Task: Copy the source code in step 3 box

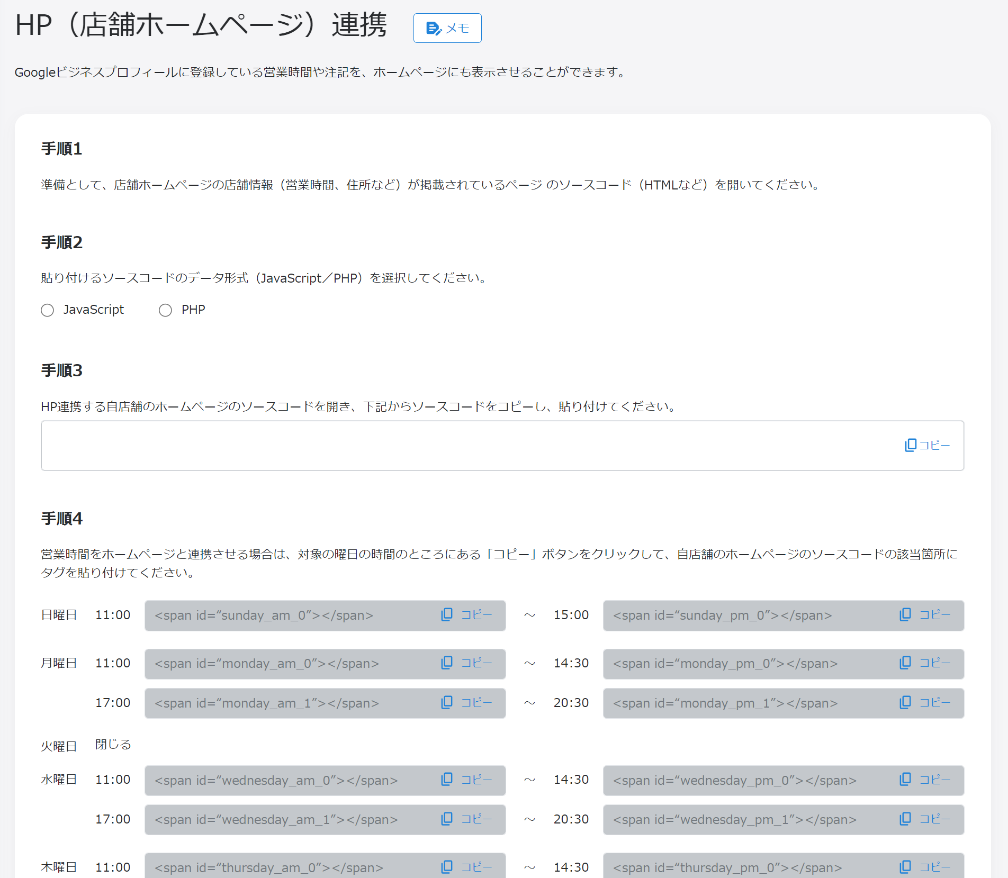Action: pyautogui.click(x=927, y=445)
